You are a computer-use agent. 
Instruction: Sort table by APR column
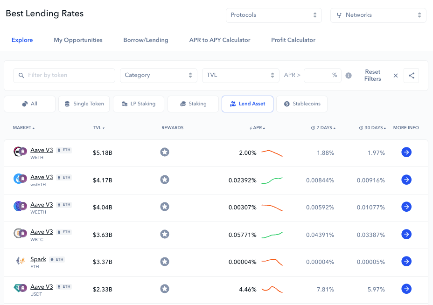point(258,128)
